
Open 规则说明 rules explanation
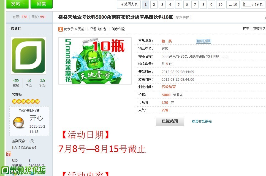point(203,41)
